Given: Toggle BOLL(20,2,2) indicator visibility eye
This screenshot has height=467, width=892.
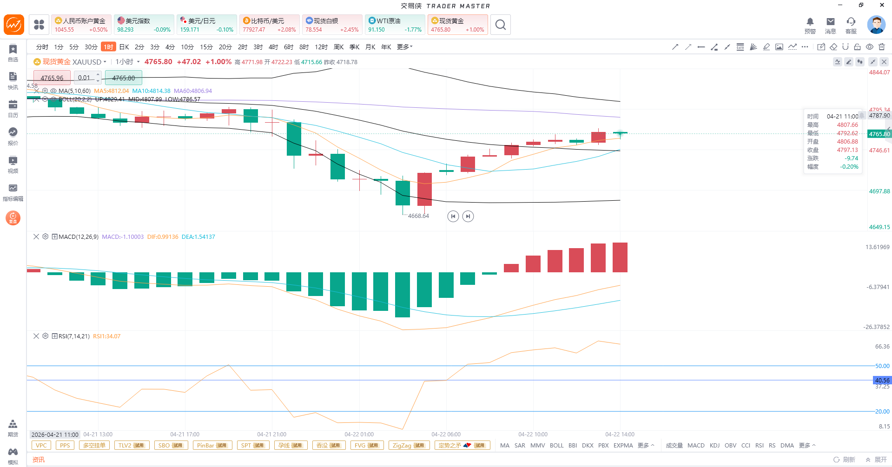Looking at the screenshot, I should [53, 99].
